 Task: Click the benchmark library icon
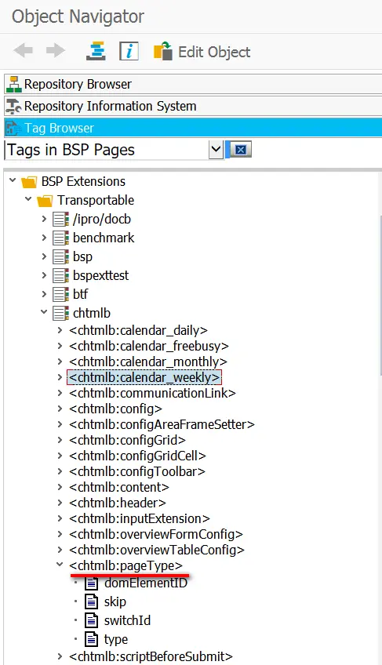pos(60,238)
